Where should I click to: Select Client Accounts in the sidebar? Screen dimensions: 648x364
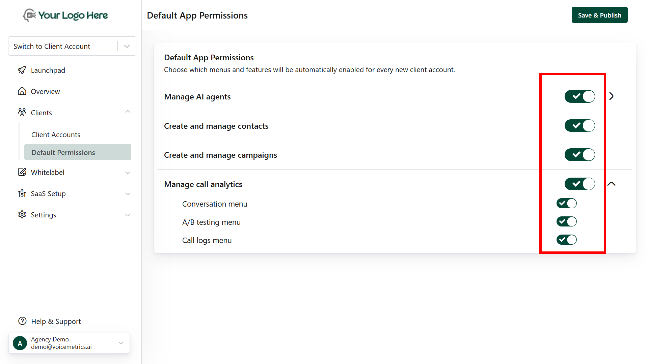(56, 134)
